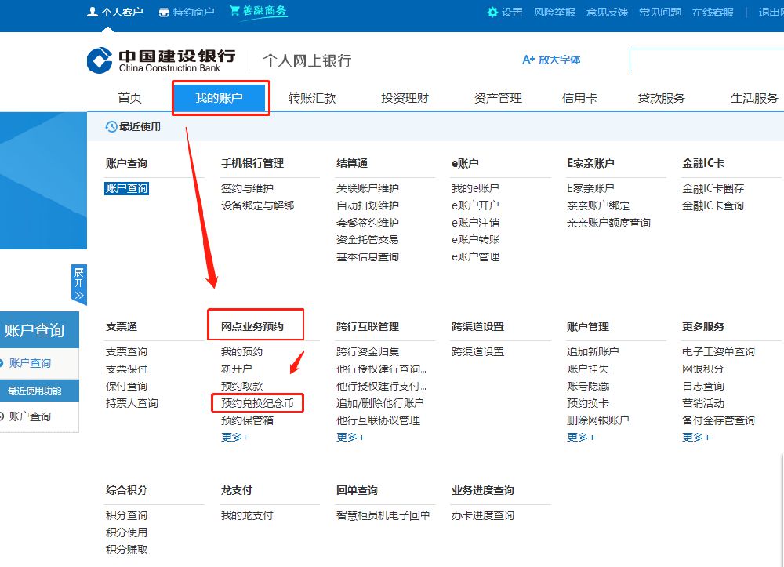Open 我的预约 under 网点业务预约
Viewport: 784px width, 567px height.
242,352
